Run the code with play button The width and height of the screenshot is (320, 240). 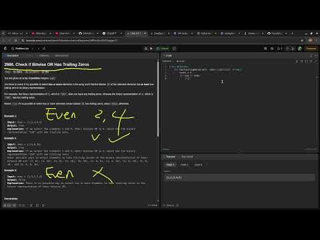[x=151, y=49]
